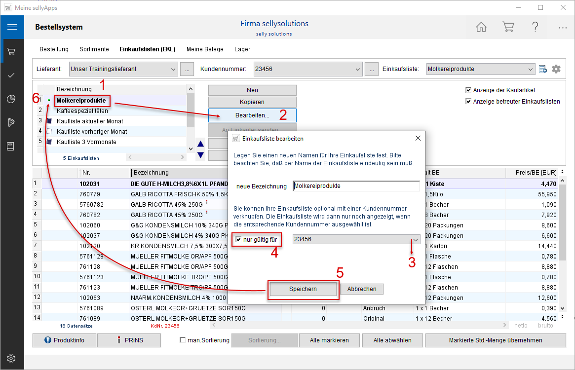Select 'Kaufliste vorheriger Monat' in the list
The image size is (575, 370).
click(91, 132)
